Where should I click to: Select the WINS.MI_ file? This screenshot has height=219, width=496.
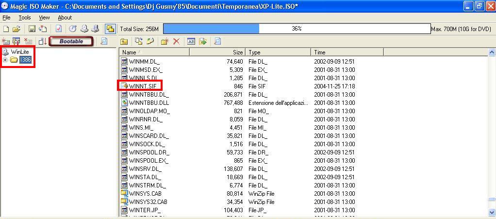(x=141, y=128)
